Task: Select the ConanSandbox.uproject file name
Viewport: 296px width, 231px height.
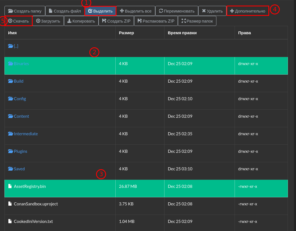Action: (36, 204)
